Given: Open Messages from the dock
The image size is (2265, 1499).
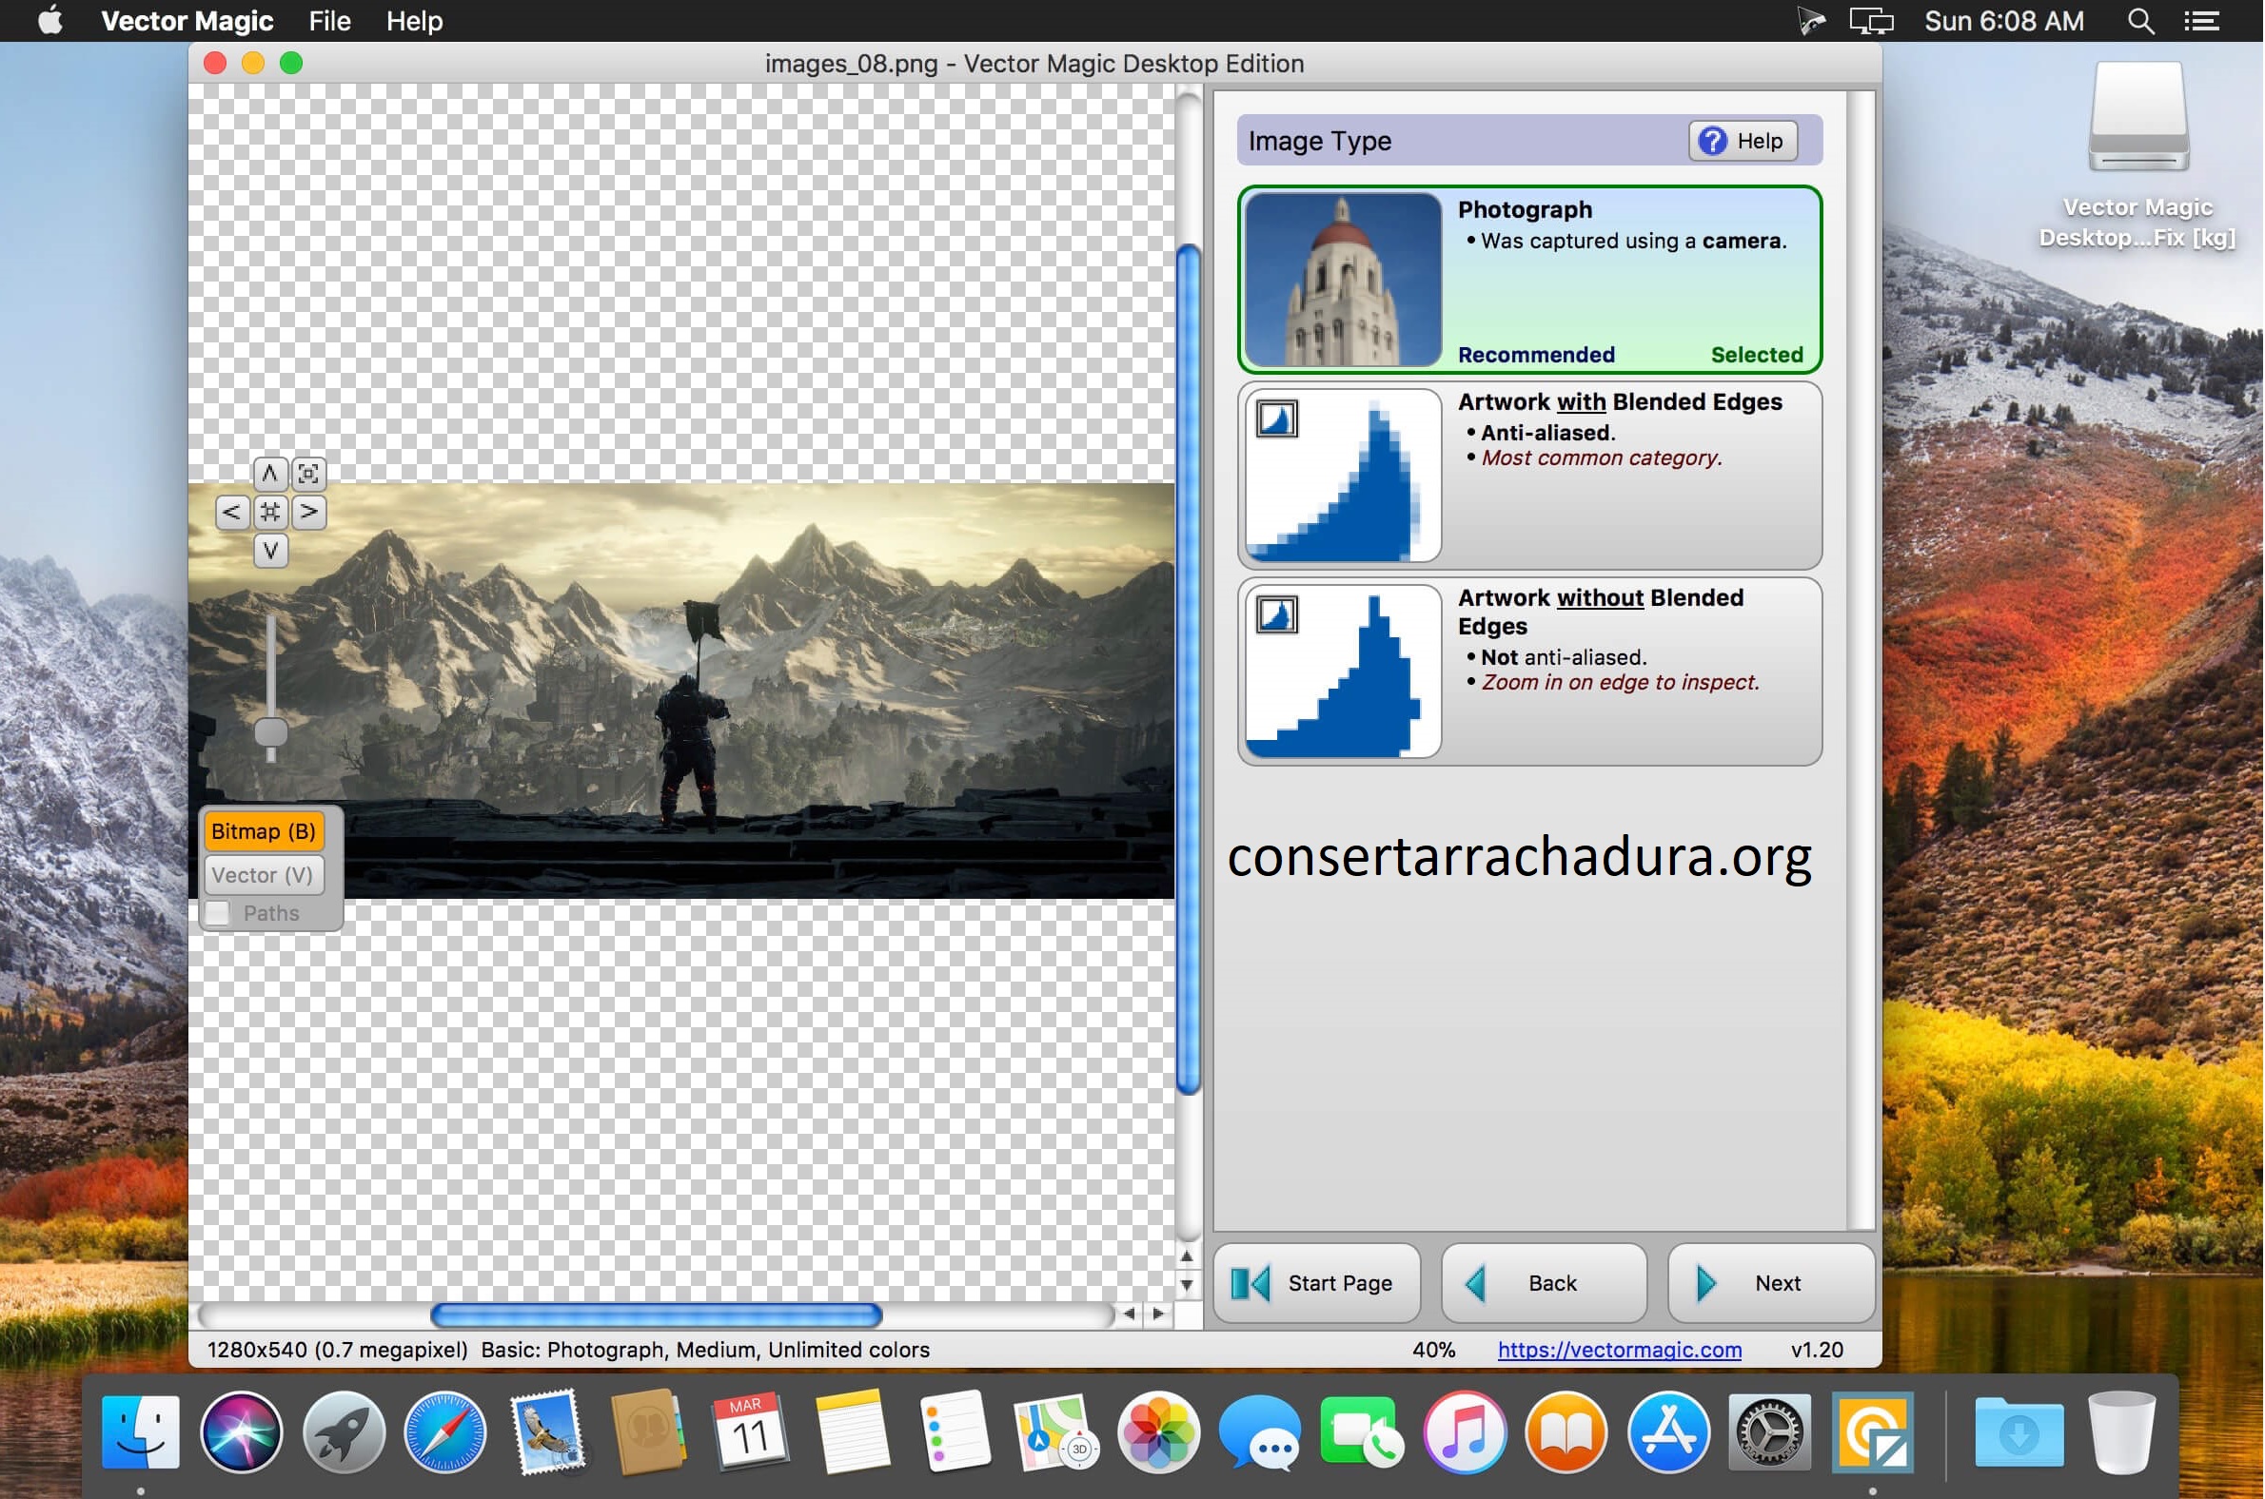Looking at the screenshot, I should click(1260, 1432).
